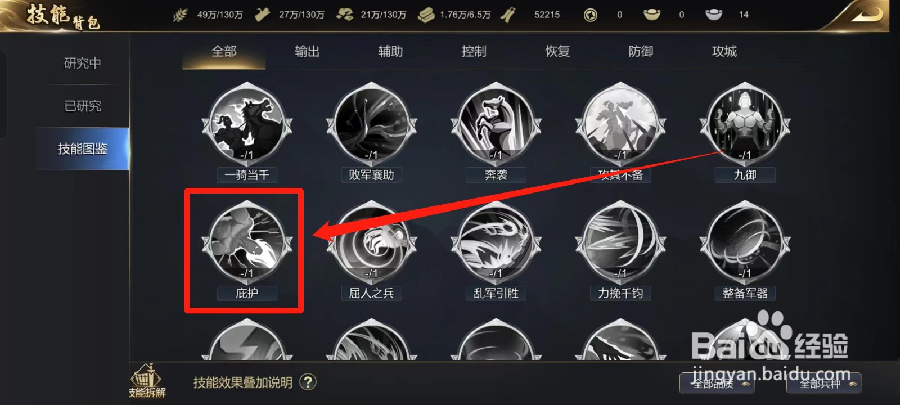This screenshot has height=405, width=900.
Task: Open the 防御 category tab
Action: (x=641, y=52)
